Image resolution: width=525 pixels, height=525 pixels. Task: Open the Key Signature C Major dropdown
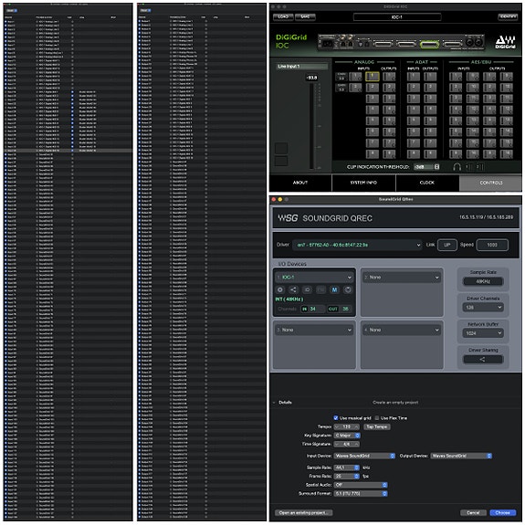[347, 436]
